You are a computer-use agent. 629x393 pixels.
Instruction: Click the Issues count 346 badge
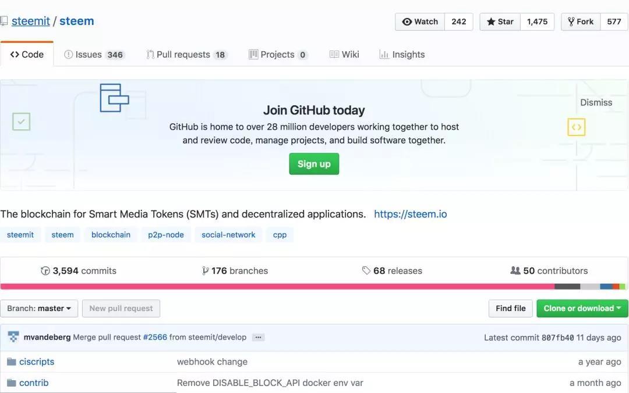click(x=115, y=55)
